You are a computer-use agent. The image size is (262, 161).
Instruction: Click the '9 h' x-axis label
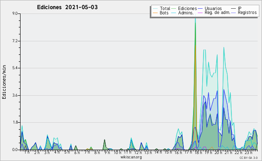(107, 152)
